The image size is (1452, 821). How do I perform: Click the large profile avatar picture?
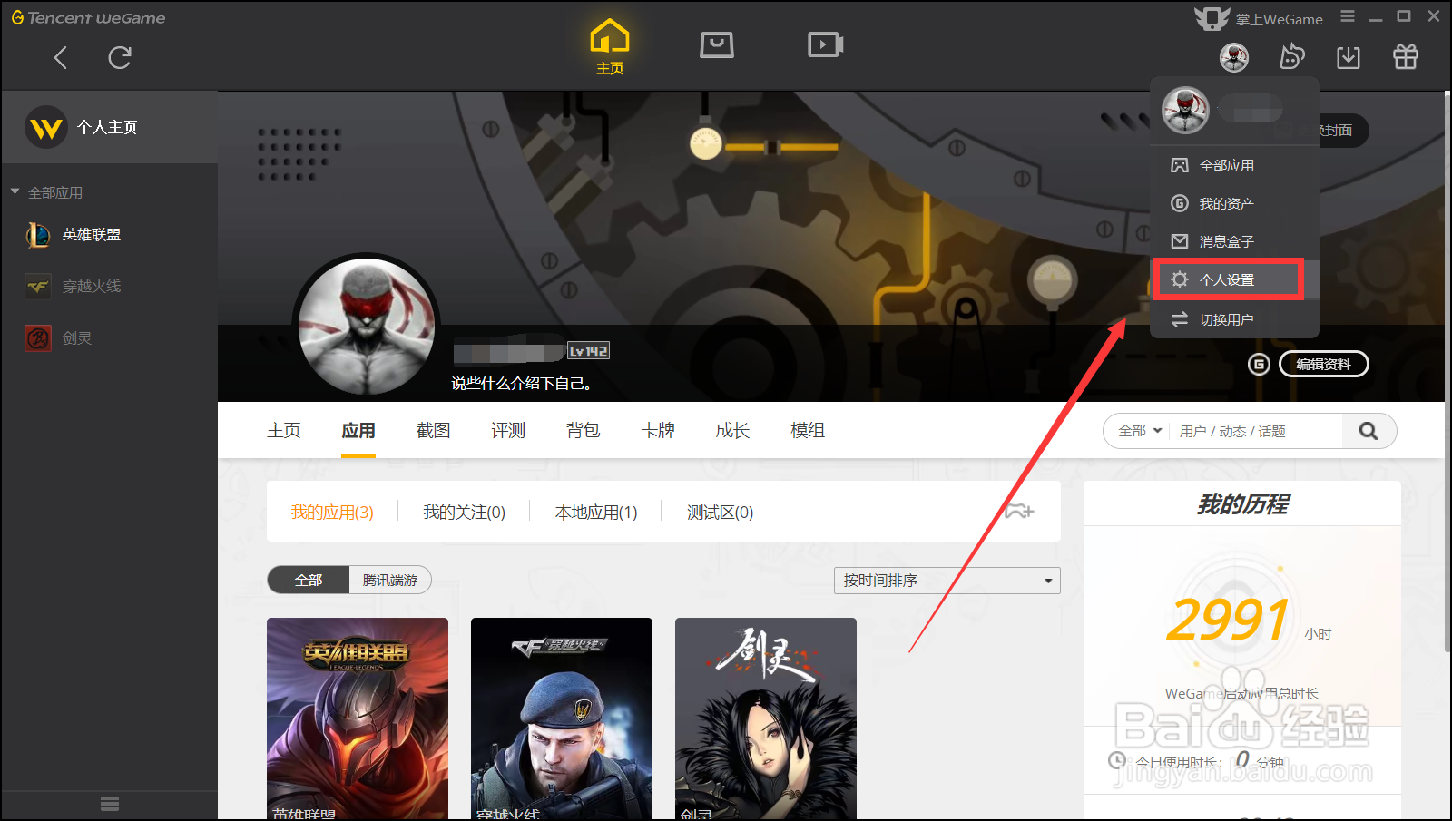tap(367, 327)
